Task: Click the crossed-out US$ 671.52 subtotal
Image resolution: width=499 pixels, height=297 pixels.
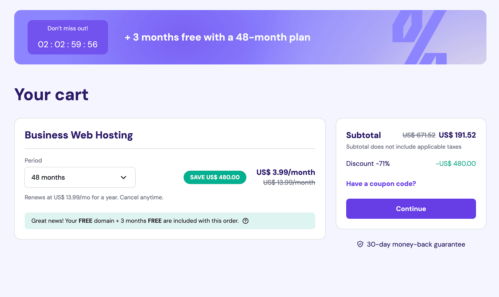Action: pos(419,135)
